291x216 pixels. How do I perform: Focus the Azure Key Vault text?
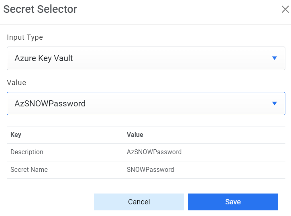click(x=44, y=58)
